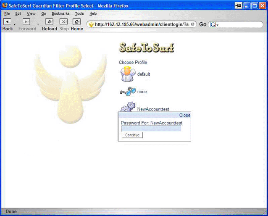Click the Go button beside address bar
The height and width of the screenshot is (216, 268).
[203, 24]
